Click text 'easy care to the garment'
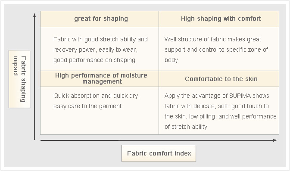The image size is (290, 171). (87, 106)
